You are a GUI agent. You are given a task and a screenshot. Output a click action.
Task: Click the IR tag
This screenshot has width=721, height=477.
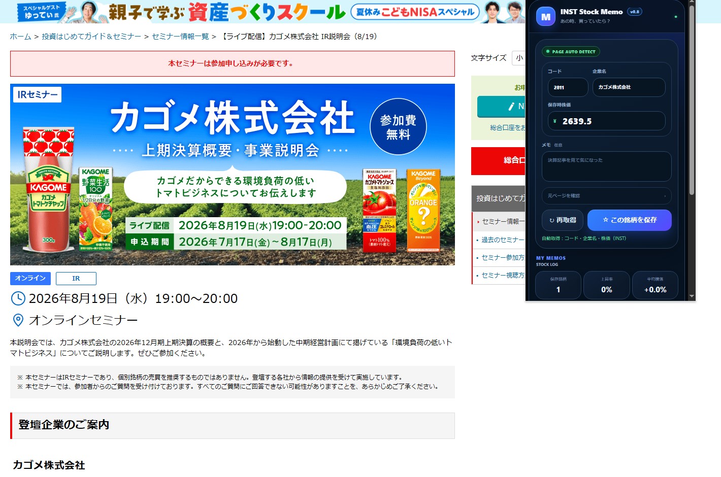coord(76,279)
